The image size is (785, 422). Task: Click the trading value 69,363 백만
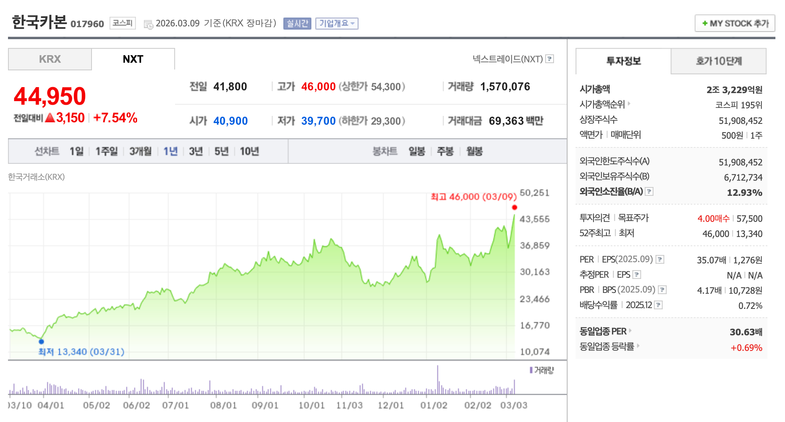[x=516, y=121]
